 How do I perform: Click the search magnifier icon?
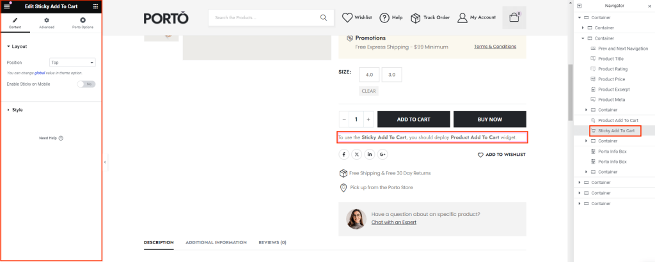coord(324,18)
